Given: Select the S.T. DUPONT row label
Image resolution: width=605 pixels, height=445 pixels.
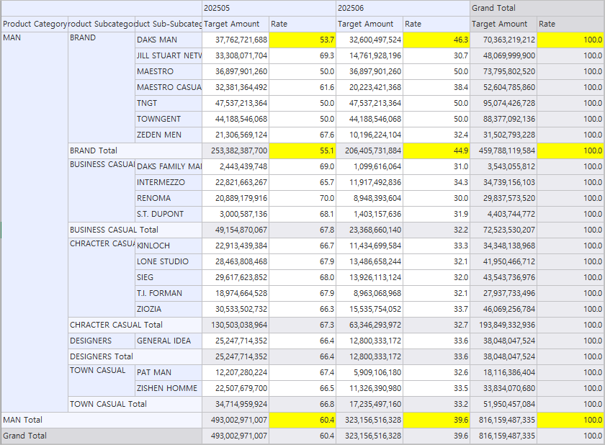Looking at the screenshot, I should click(169, 214).
